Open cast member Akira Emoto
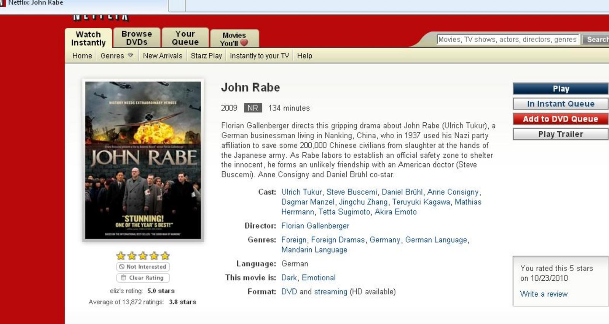The image size is (609, 324). click(x=395, y=212)
